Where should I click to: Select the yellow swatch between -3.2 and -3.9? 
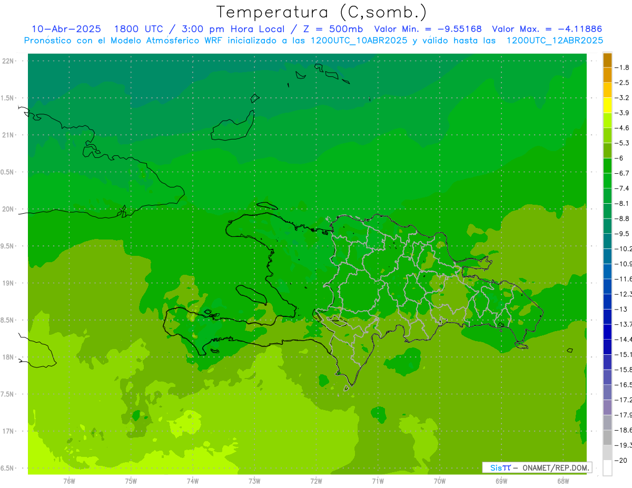[x=607, y=105]
